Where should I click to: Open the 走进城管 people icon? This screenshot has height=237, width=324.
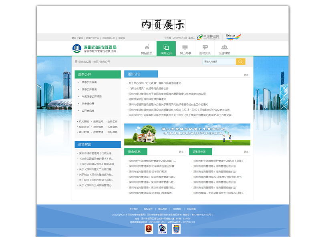coord(224,47)
